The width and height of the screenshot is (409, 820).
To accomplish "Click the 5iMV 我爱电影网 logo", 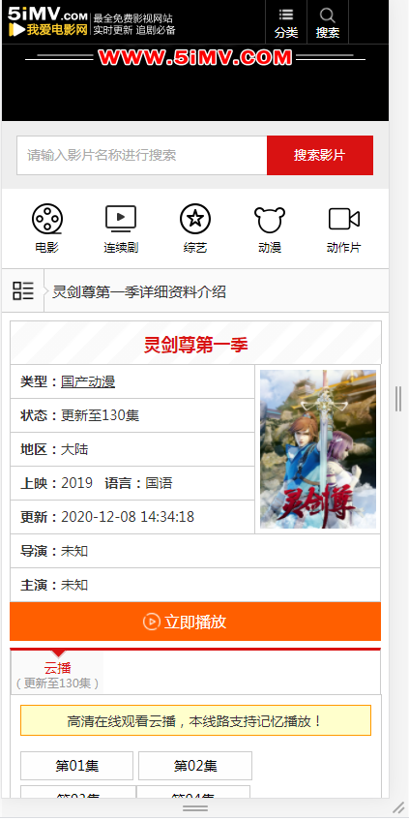I will (x=47, y=21).
